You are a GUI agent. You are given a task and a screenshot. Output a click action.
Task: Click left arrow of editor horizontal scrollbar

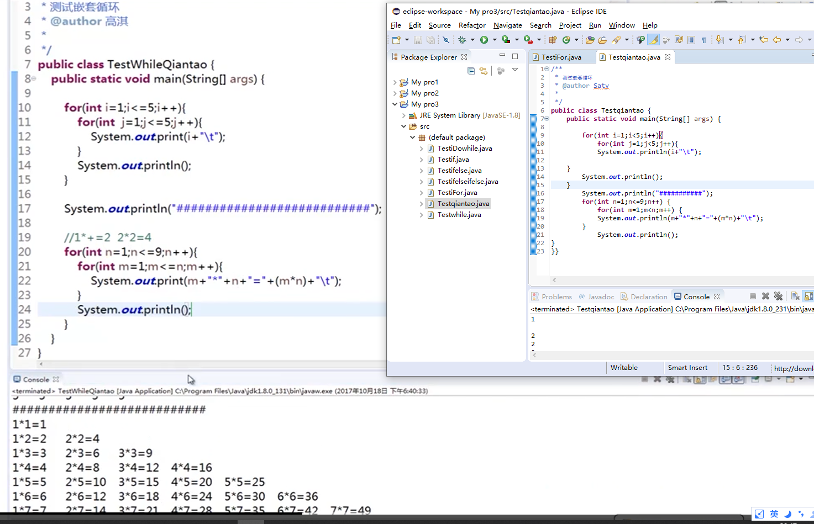(554, 280)
